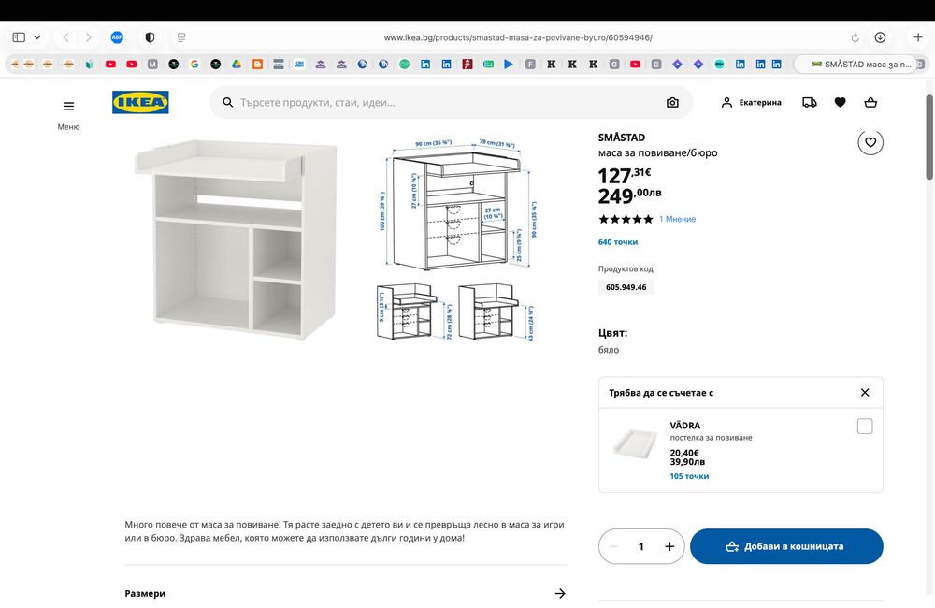Click the search magnifier icon
935x608 pixels.
pos(228,103)
